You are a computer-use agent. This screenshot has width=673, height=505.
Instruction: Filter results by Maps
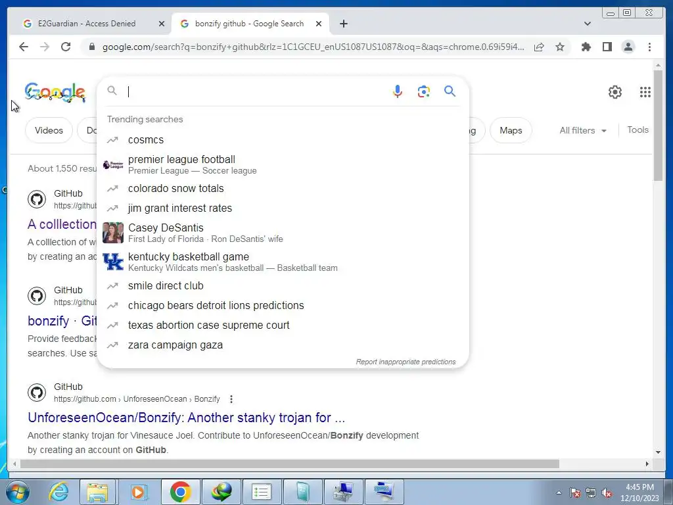click(511, 130)
